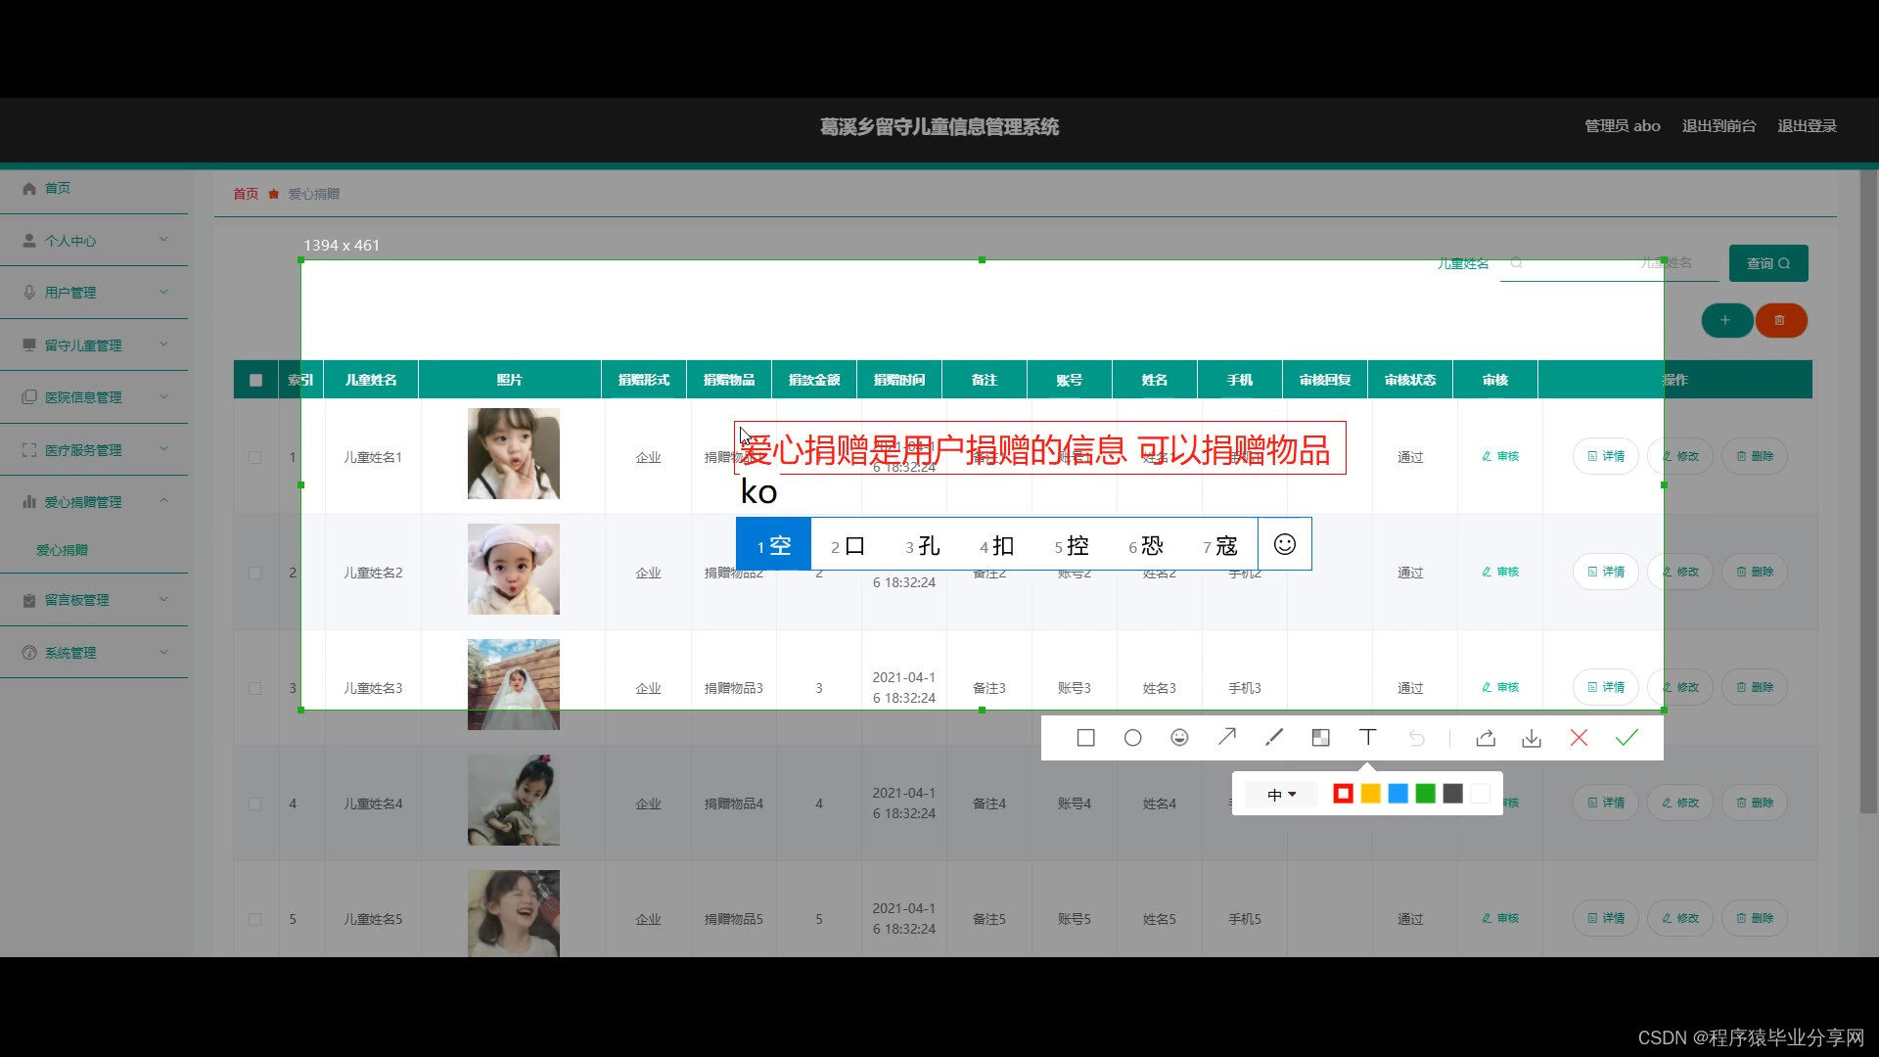Choose the arrow drawing tool
Viewport: 1879px width, 1057px height.
(1226, 737)
